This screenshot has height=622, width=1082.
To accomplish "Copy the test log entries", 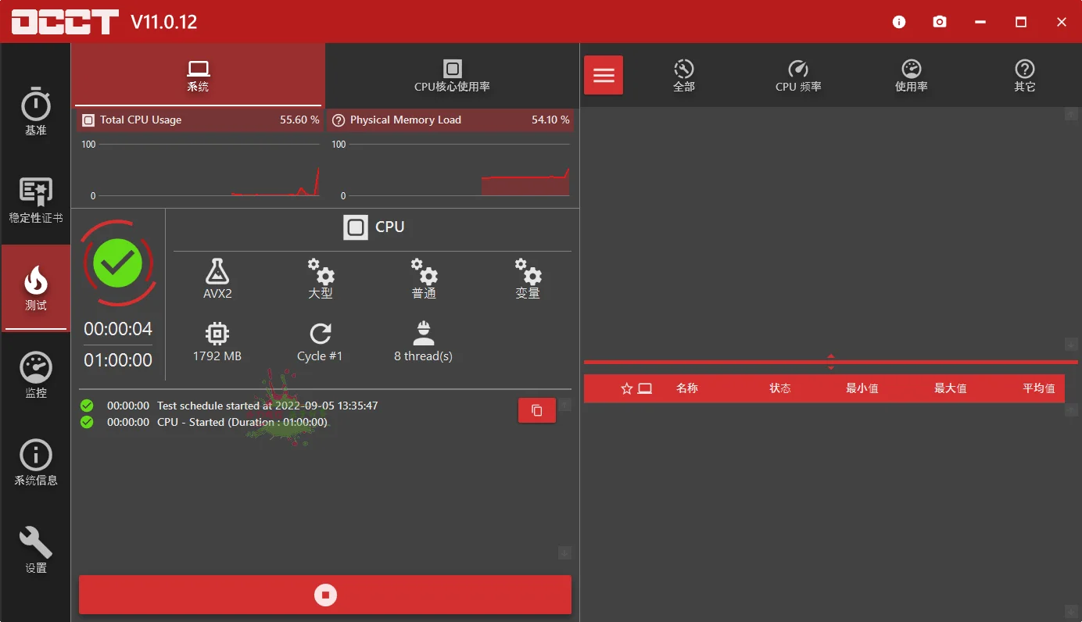I will click(x=536, y=409).
